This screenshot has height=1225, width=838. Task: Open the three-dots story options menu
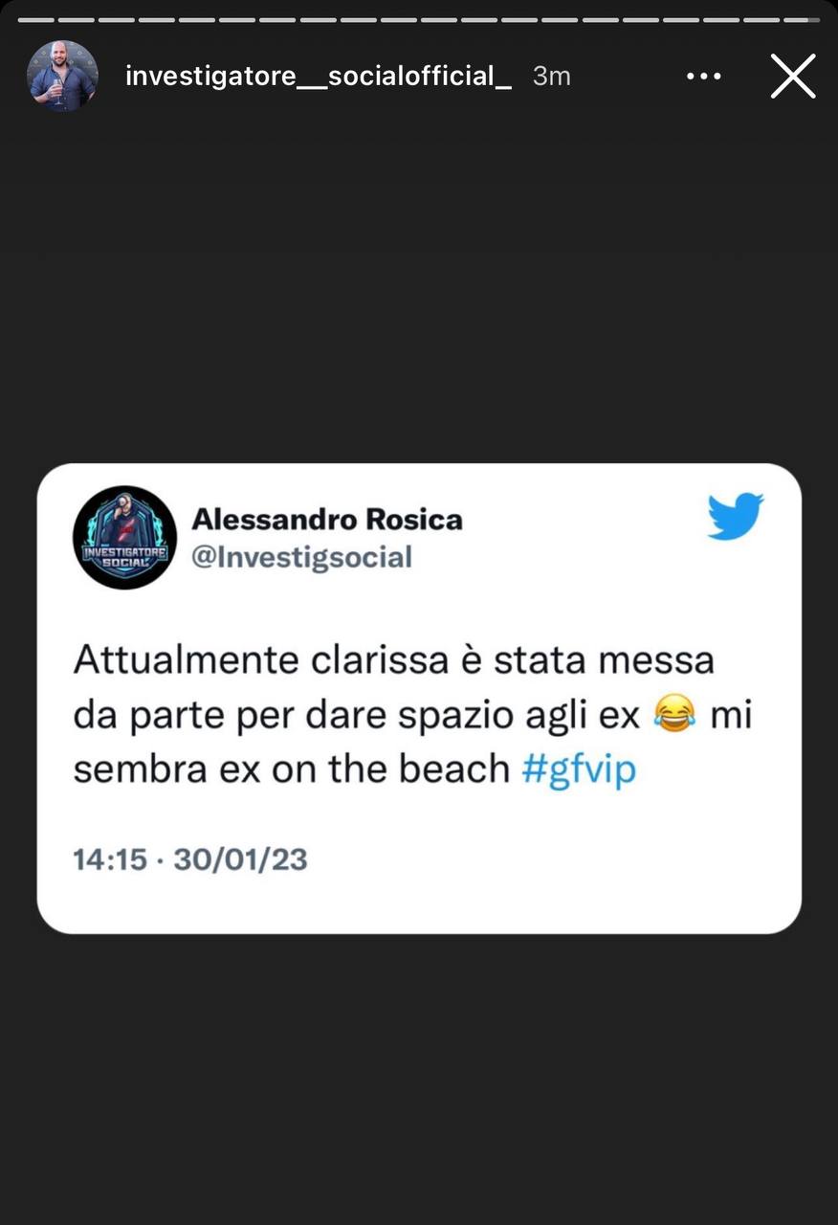click(x=703, y=77)
